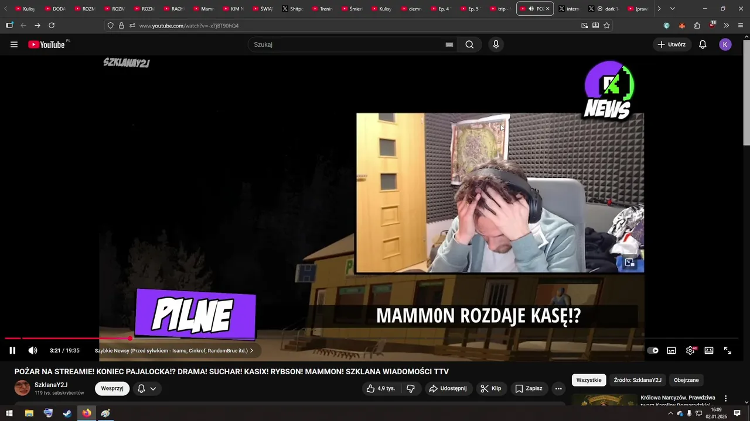Turn on subtitles in the video player
The height and width of the screenshot is (421, 750).
[x=671, y=350]
